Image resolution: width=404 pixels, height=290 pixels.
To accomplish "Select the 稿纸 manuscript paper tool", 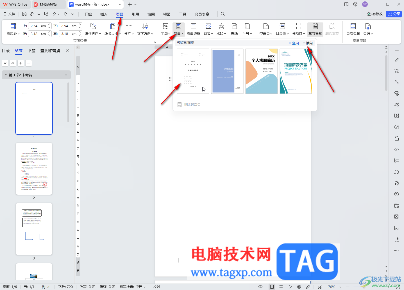I will (x=234, y=29).
